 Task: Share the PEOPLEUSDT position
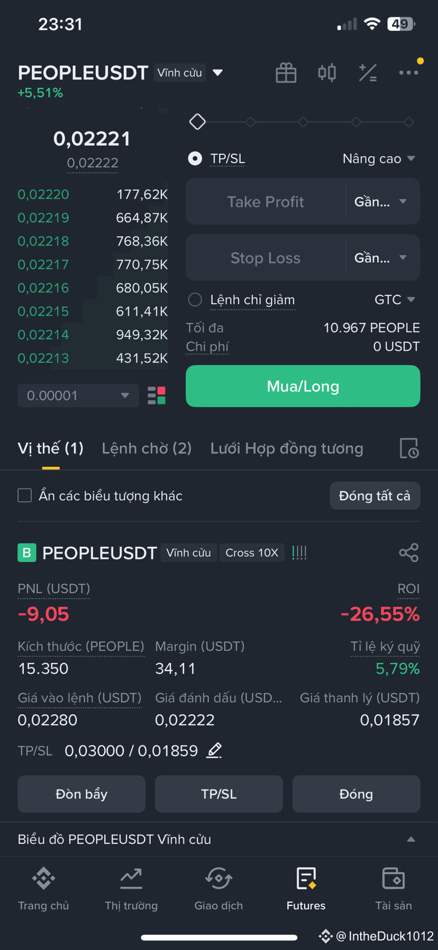coord(409,553)
